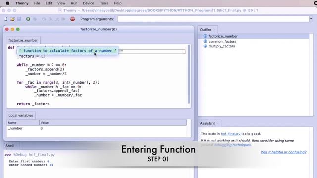Open the hcf_final.py link in the Assistant
Viewport: 317px width, 178px height.
click(231, 133)
